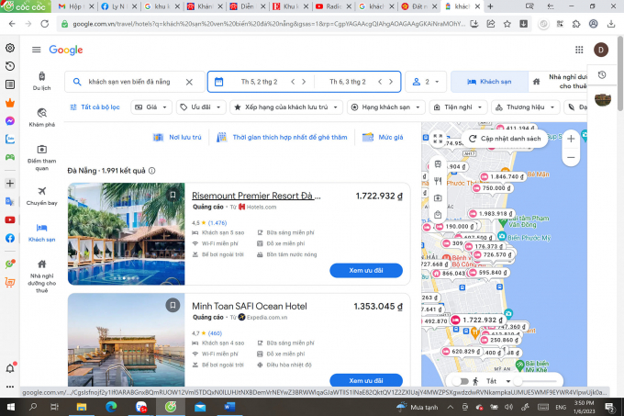Open Risemount Premier Resort Đà title link
The width and height of the screenshot is (624, 416).
256,196
